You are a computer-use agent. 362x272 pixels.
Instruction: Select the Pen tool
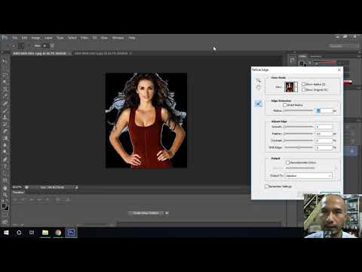click(5, 159)
